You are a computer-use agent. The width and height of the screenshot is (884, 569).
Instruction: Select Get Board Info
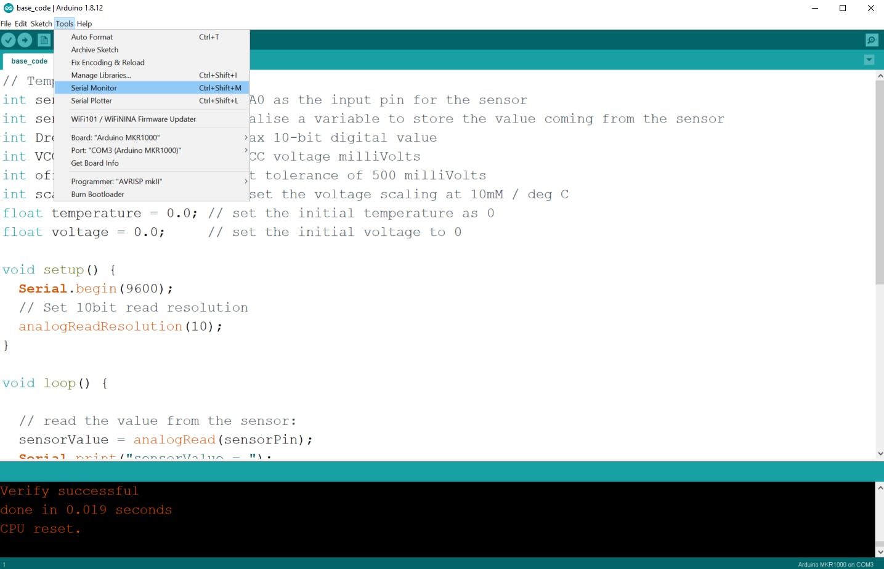[152, 163]
